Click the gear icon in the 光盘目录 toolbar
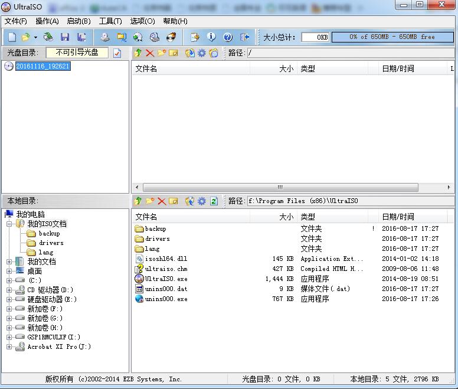This screenshot has width=458, height=389. tap(202, 53)
